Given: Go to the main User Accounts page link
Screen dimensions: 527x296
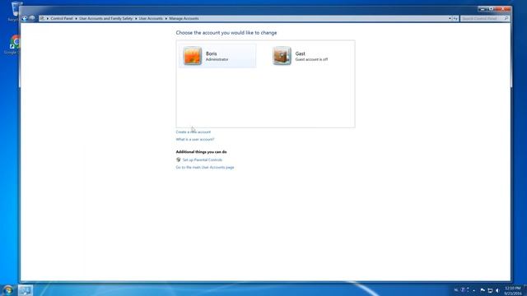Looking at the screenshot, I should click(205, 167).
